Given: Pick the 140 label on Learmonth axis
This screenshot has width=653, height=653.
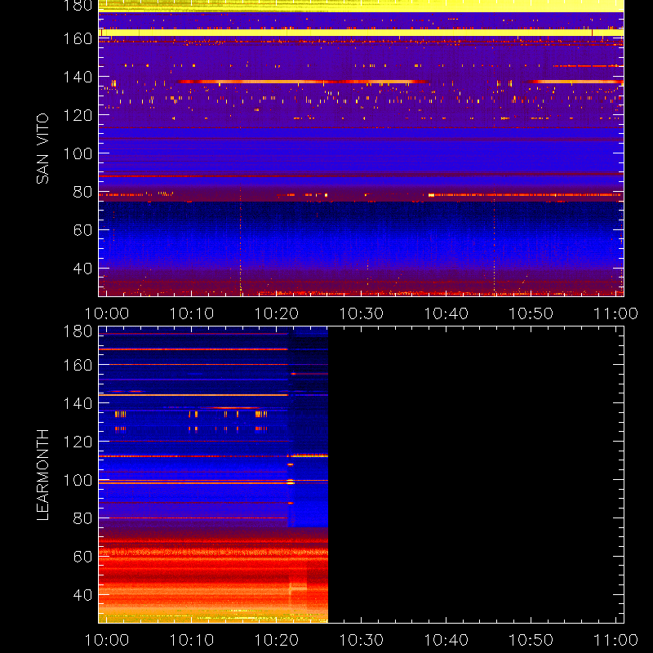Looking at the screenshot, I should [x=78, y=403].
